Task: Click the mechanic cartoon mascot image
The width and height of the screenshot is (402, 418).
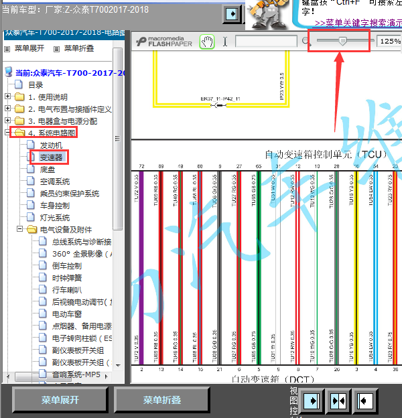Action: coord(267,14)
